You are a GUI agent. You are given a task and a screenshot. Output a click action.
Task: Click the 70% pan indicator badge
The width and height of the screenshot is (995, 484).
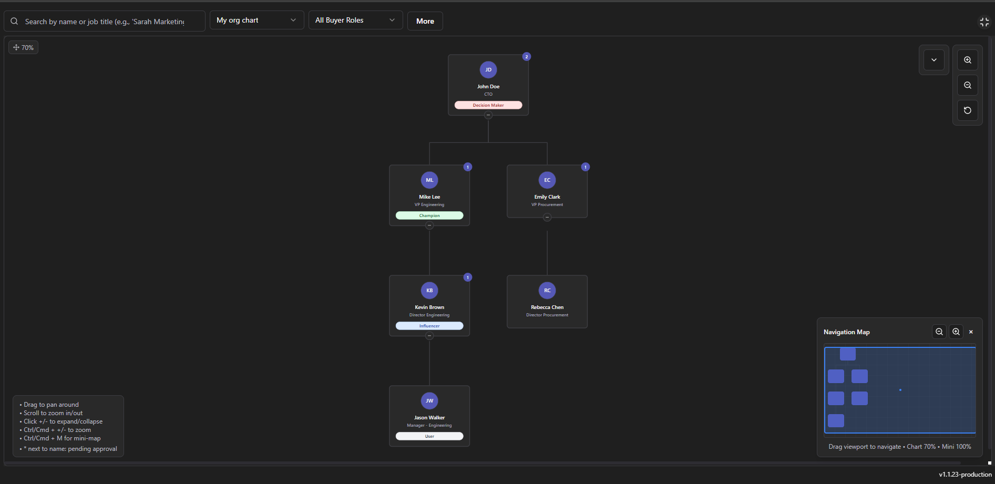coord(23,47)
